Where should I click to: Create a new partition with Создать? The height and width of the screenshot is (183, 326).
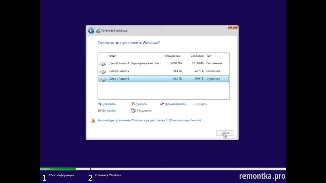202,104
